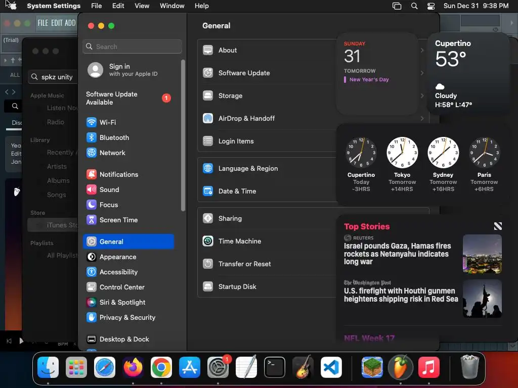Open FL Studio from the Dock

401,367
